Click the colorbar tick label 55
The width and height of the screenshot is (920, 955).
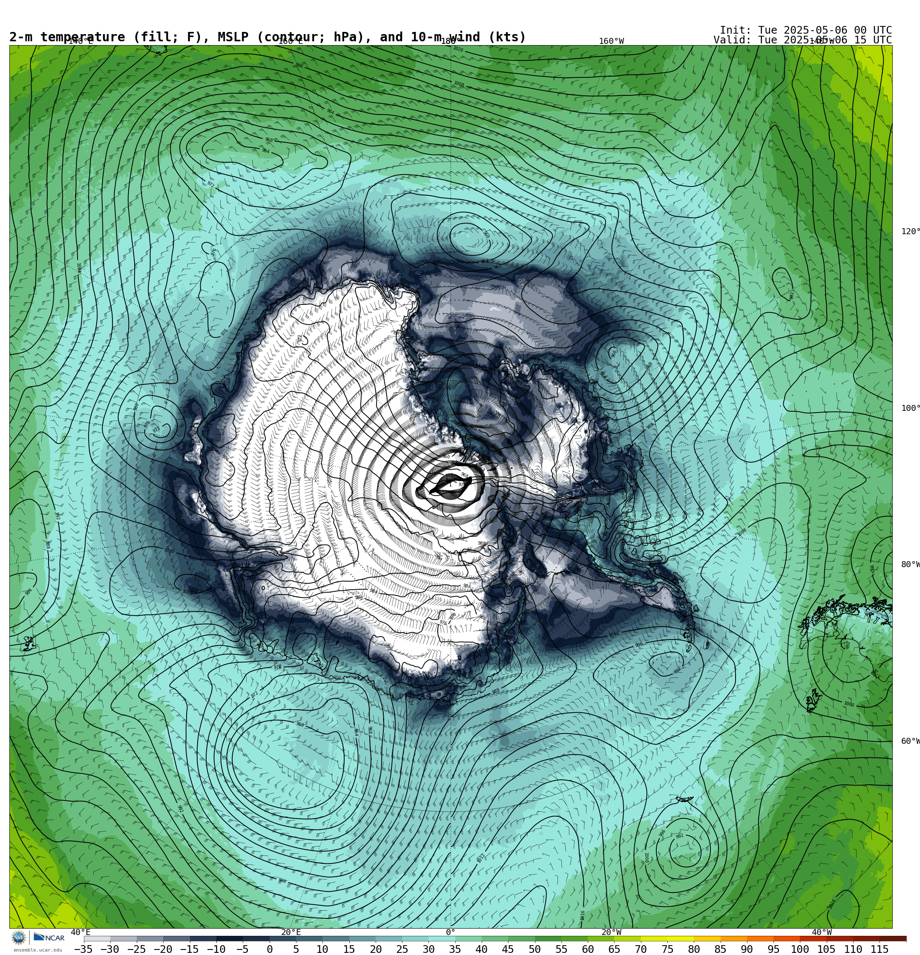tap(561, 949)
